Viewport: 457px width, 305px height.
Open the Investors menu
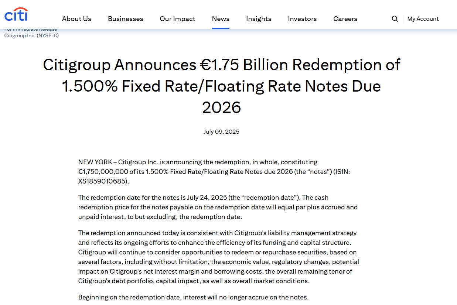click(302, 19)
